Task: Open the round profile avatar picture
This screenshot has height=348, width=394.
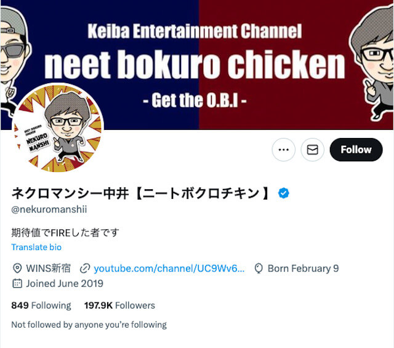Action: coord(58,129)
